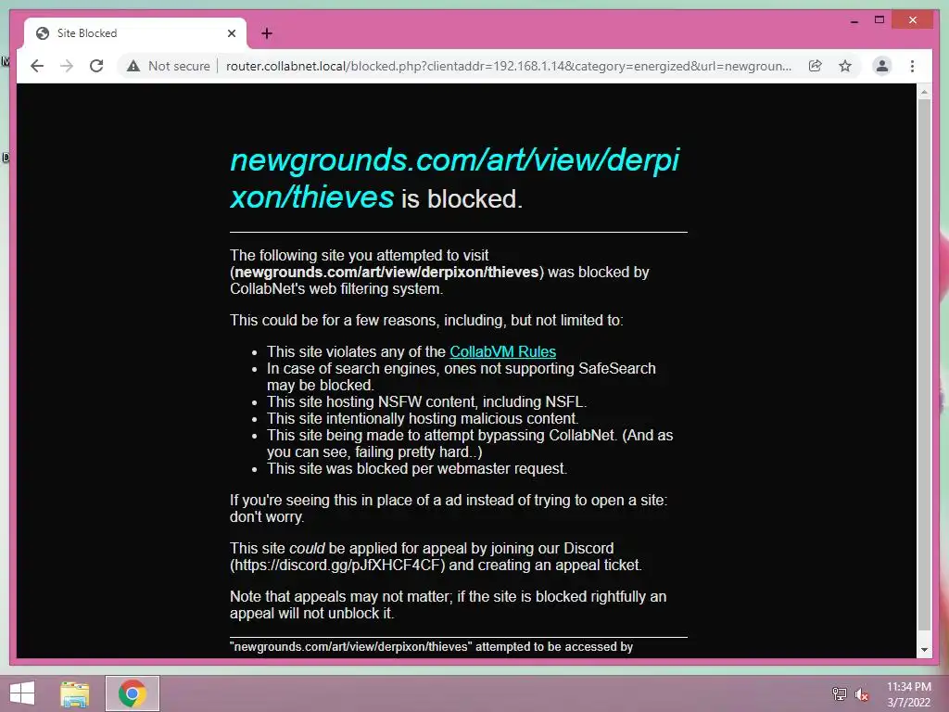Click 'intentionally hosting malicious content' bullet
This screenshot has width=949, height=712.
(x=423, y=418)
